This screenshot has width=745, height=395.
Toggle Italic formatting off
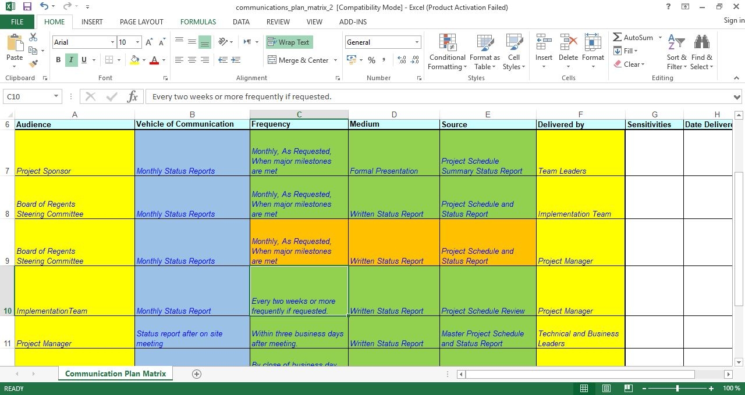click(x=71, y=60)
